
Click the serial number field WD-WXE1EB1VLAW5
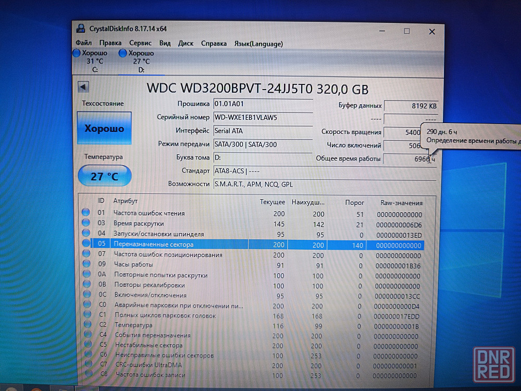tap(263, 117)
